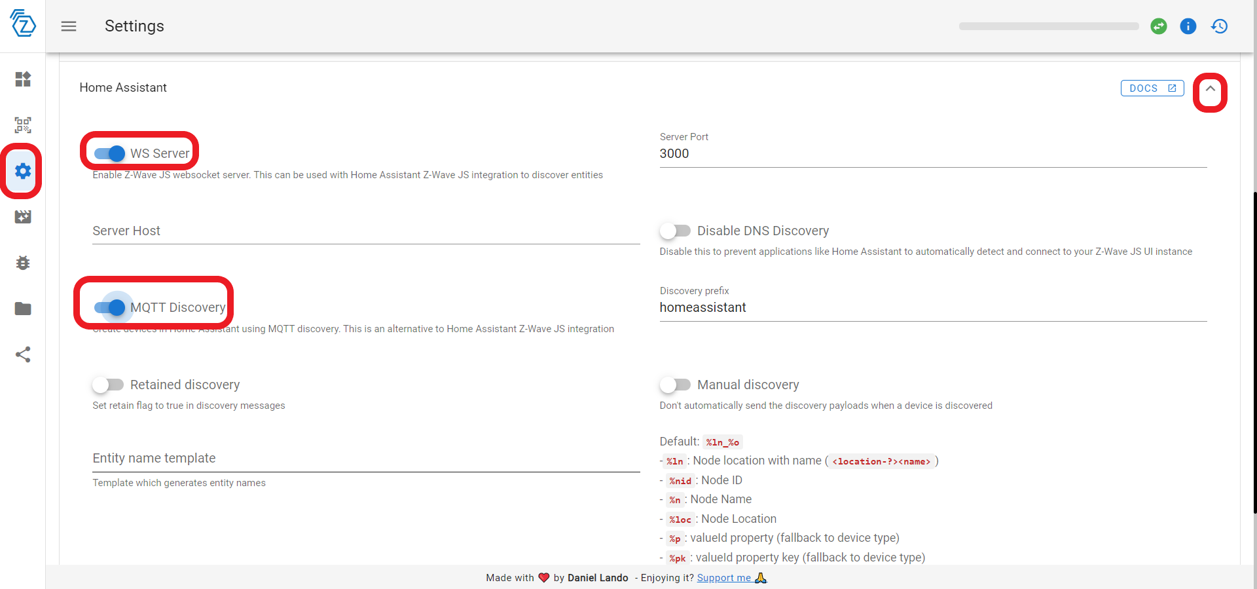The width and height of the screenshot is (1257, 589).
Task: Open the Settings gear in sidebar
Action: coord(23,171)
